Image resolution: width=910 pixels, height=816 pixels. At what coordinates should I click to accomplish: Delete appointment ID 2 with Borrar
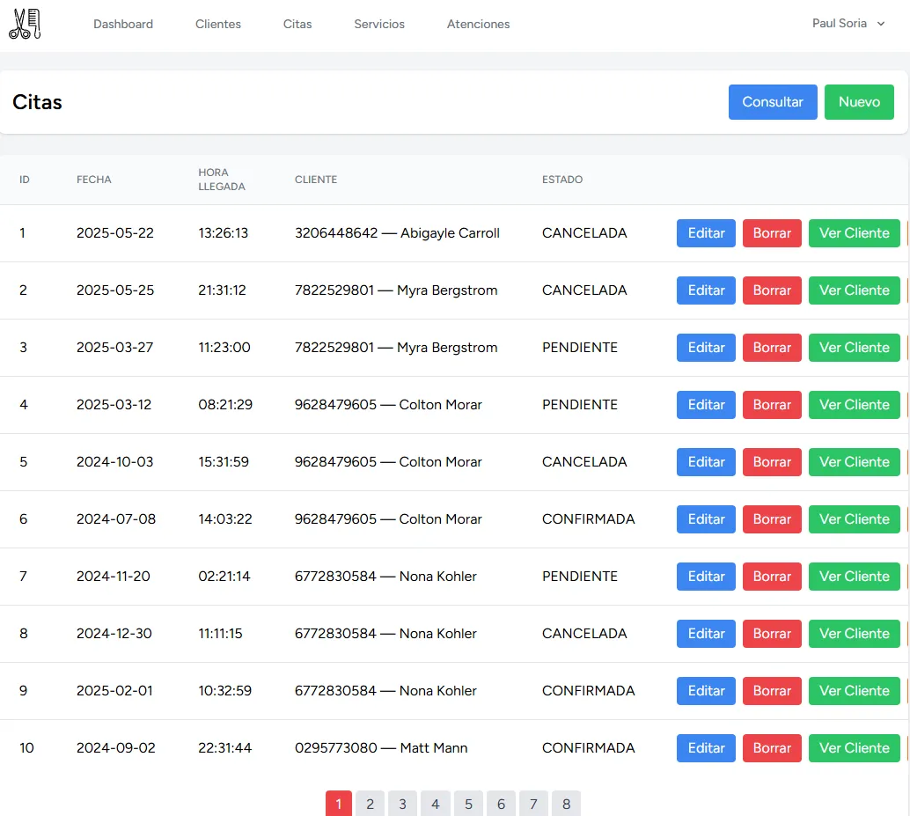772,290
